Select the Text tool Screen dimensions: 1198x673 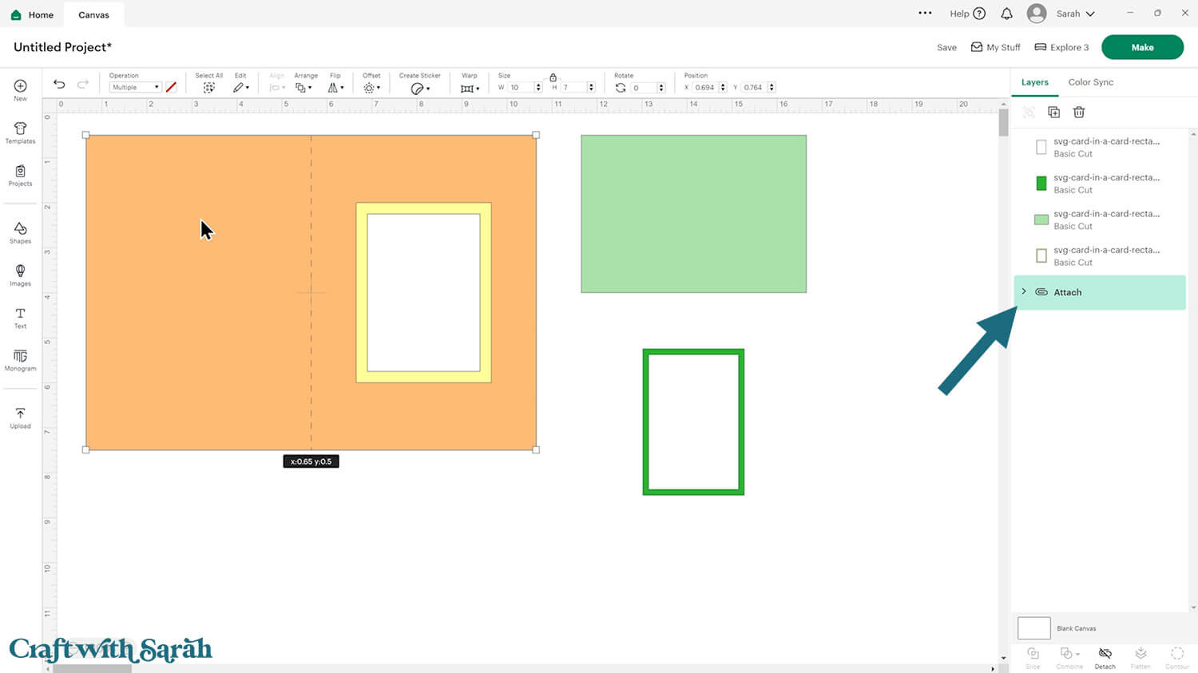tap(20, 318)
